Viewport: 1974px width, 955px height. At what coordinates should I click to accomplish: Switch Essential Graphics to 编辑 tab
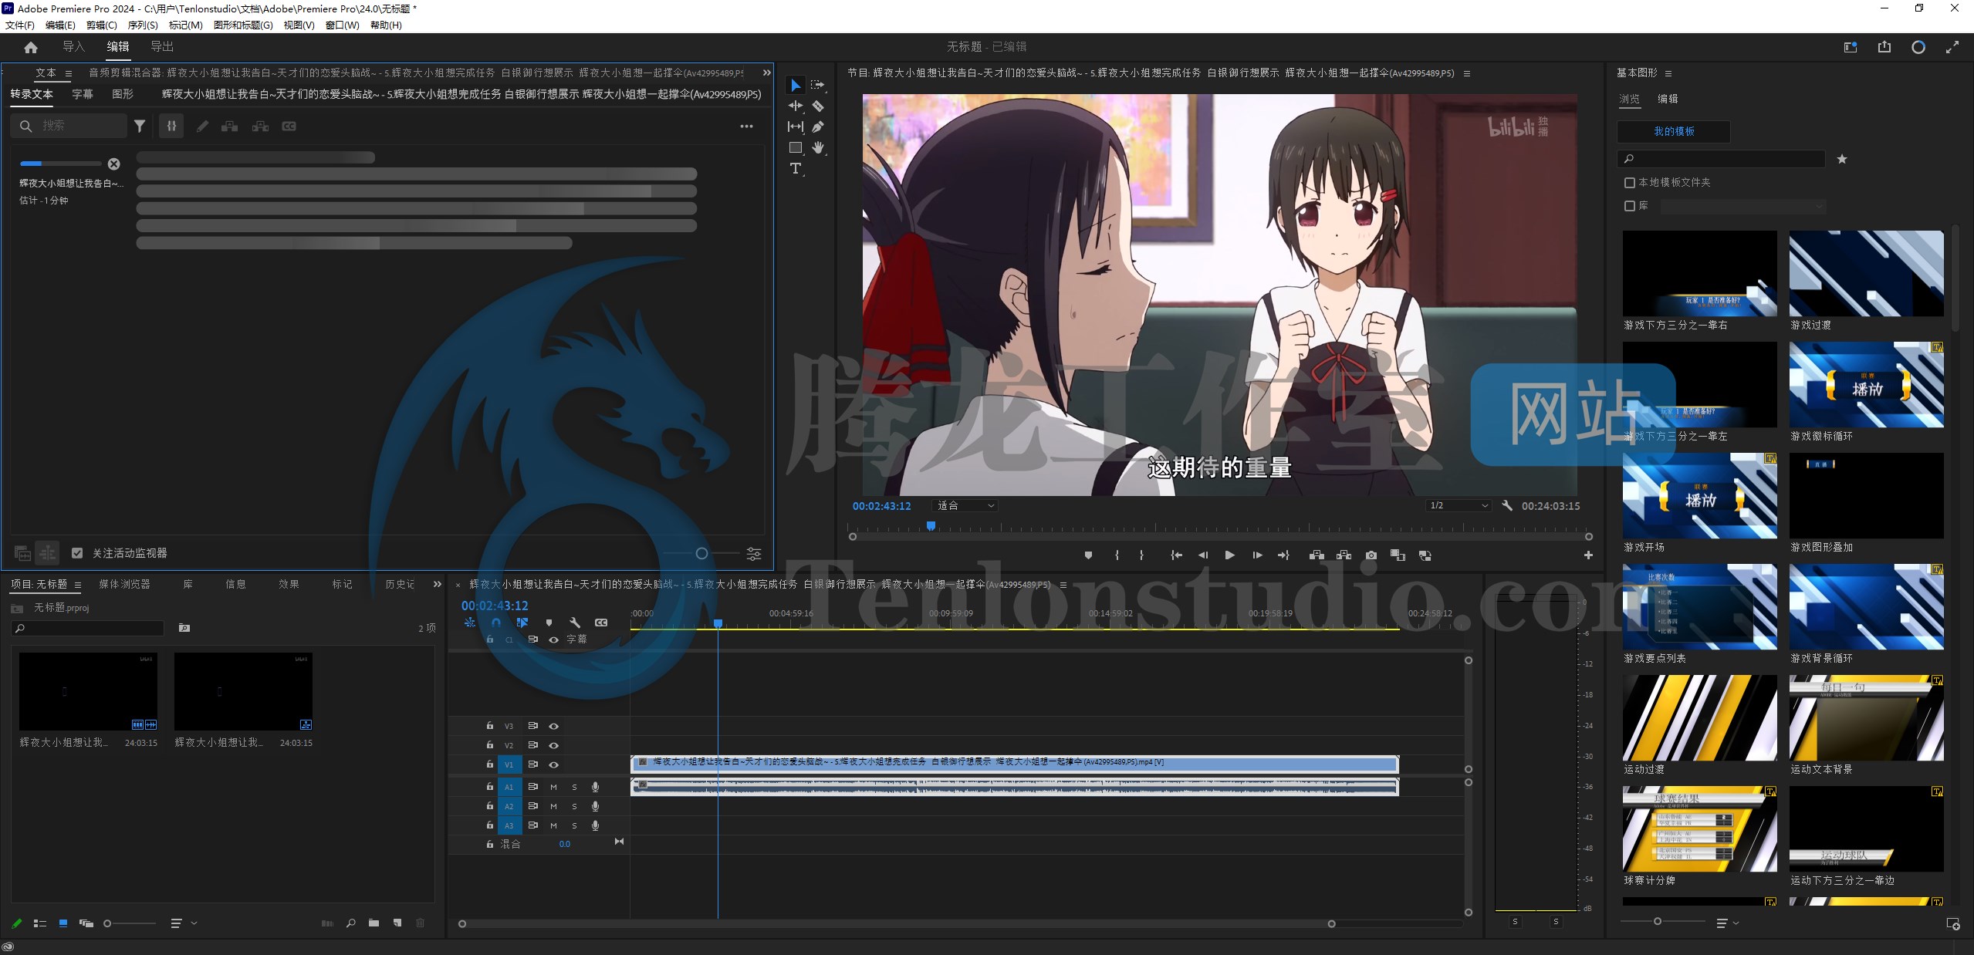tap(1668, 99)
